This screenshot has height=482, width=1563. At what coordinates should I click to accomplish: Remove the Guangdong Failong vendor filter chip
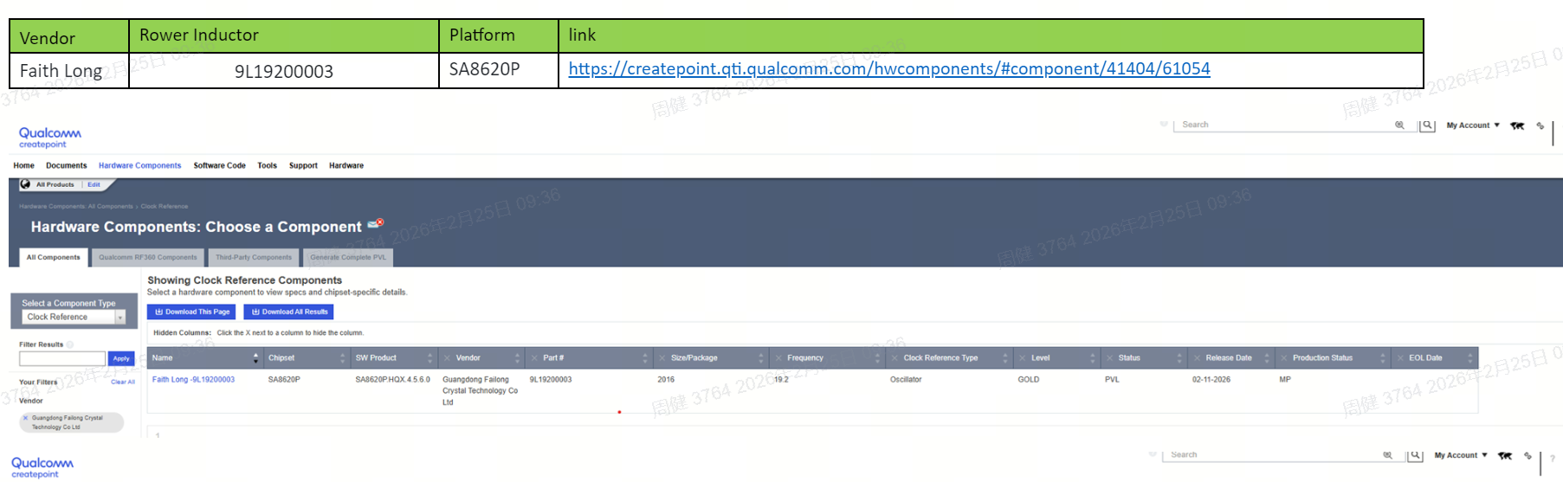(25, 418)
